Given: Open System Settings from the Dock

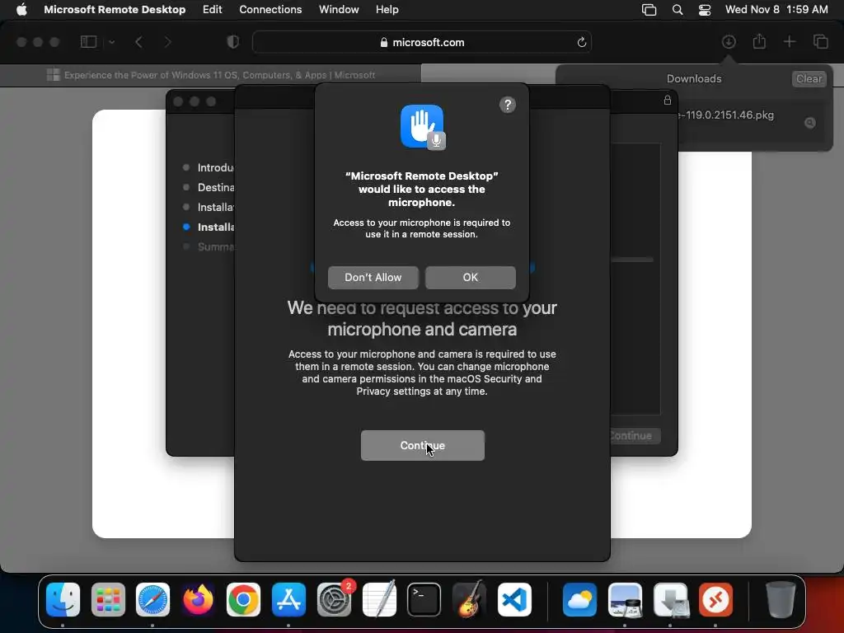Looking at the screenshot, I should (x=334, y=599).
